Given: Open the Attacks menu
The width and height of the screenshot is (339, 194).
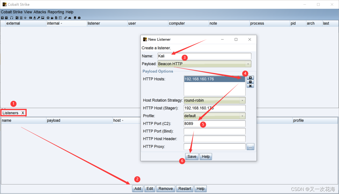Looking at the screenshot, I should (x=40, y=12).
